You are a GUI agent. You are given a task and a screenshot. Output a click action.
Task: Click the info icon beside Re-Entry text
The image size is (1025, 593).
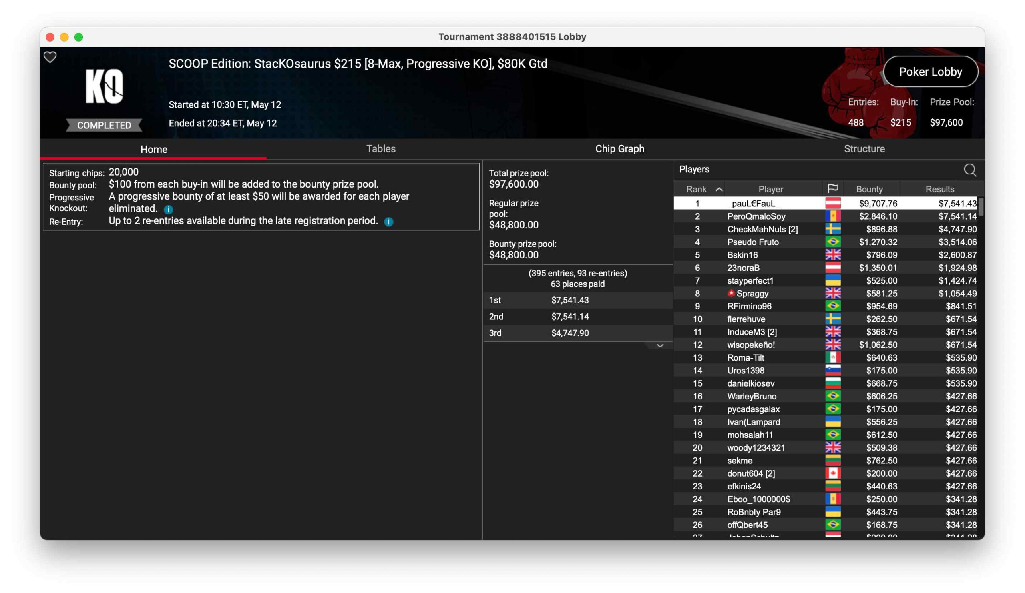[x=388, y=222]
